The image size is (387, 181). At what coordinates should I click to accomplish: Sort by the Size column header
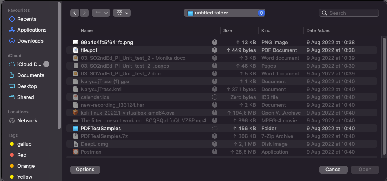(x=239, y=30)
